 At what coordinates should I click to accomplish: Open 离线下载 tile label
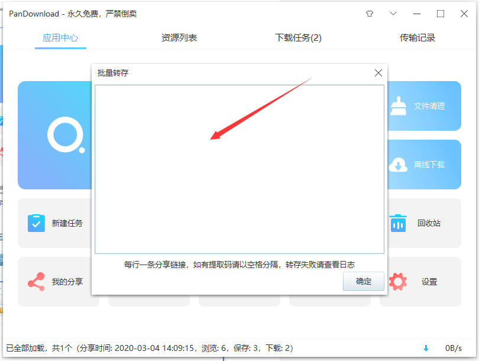pyautogui.click(x=429, y=165)
